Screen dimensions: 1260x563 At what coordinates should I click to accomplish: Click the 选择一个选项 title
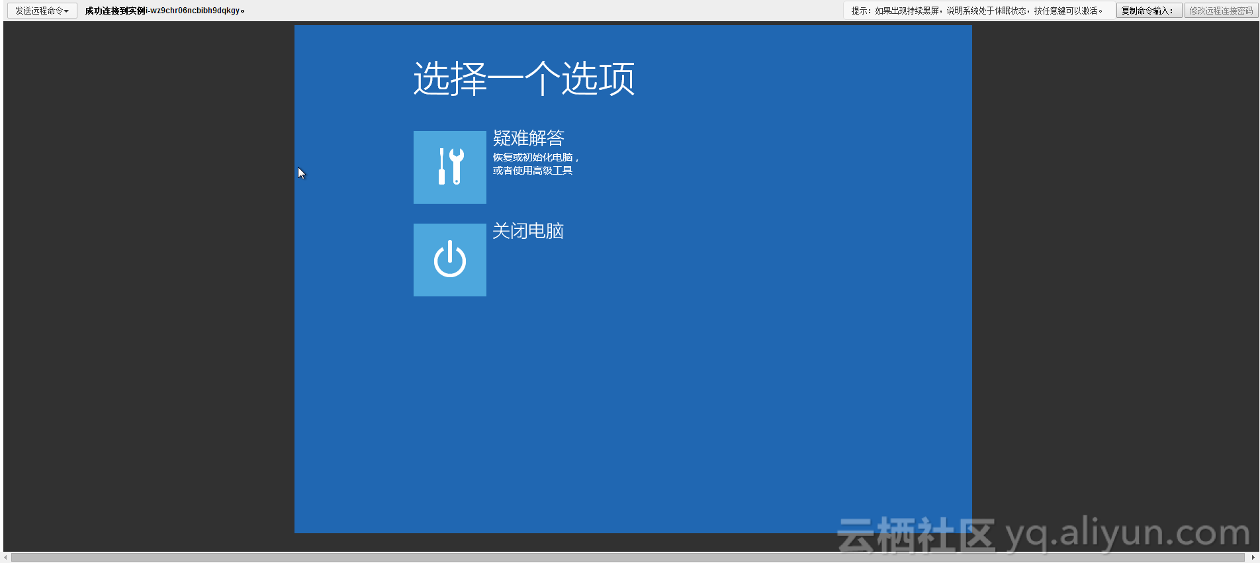pyautogui.click(x=524, y=79)
